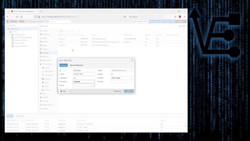Click the Help button in Datacenter panel
Screen dimensions: 250x141
(182, 26)
